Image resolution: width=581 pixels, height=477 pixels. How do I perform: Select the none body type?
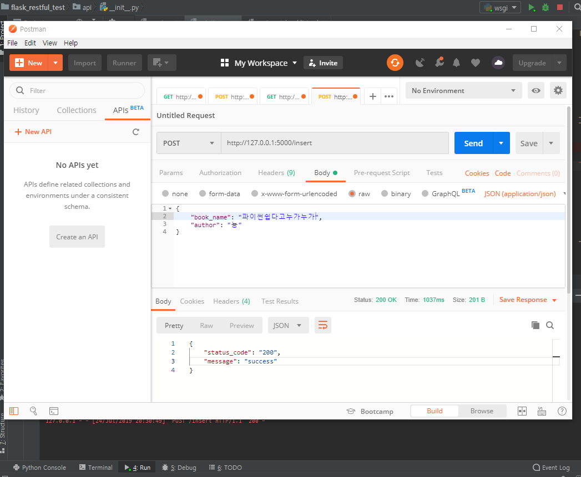click(165, 193)
